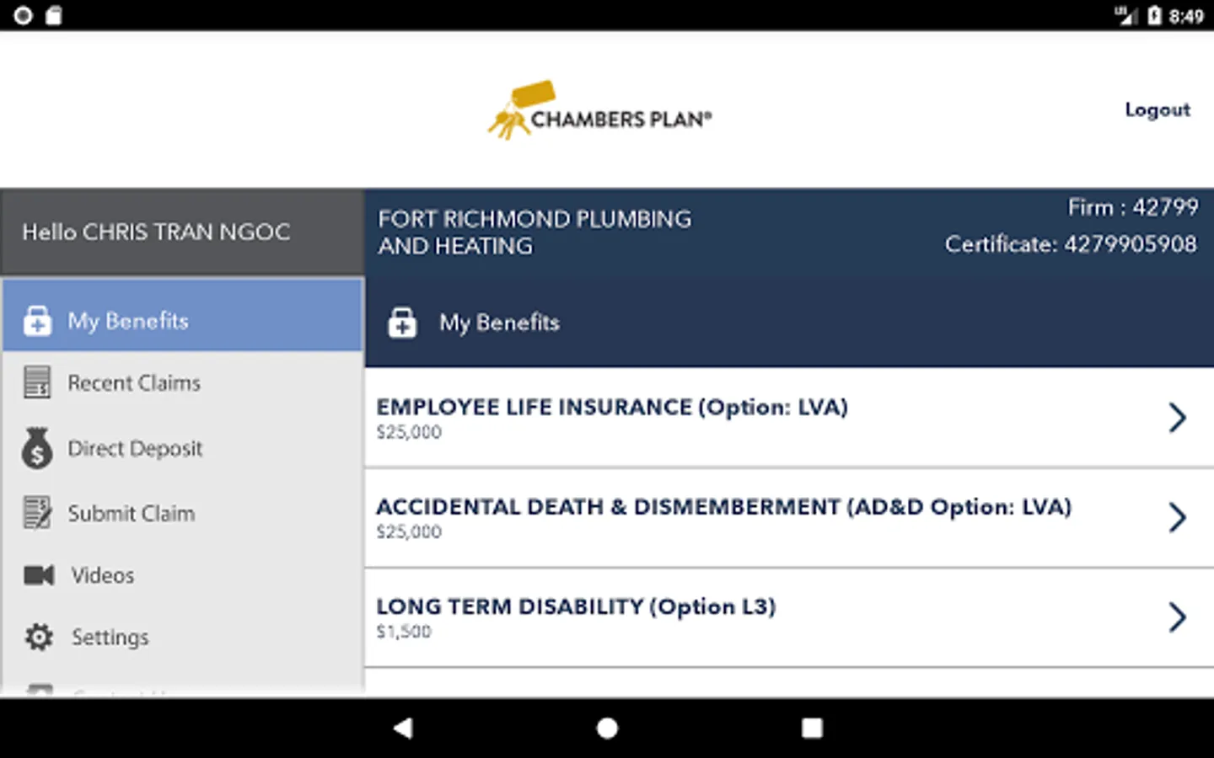1214x758 pixels.
Task: Click the Chambers Plan logo
Action: click(599, 111)
